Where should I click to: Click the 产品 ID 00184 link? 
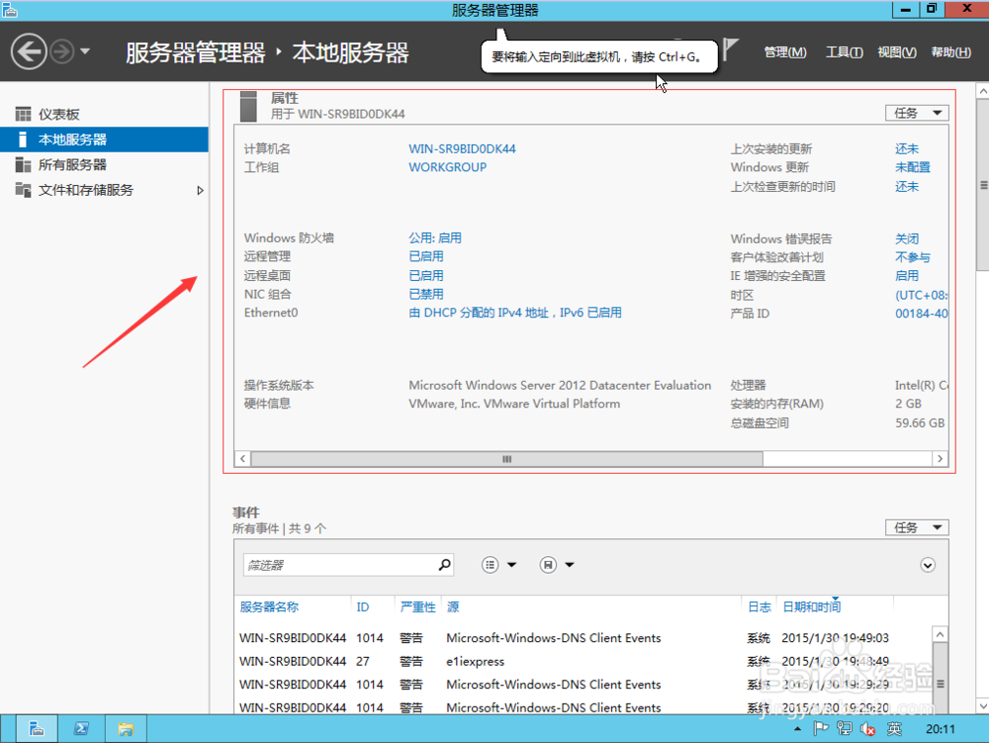[921, 313]
